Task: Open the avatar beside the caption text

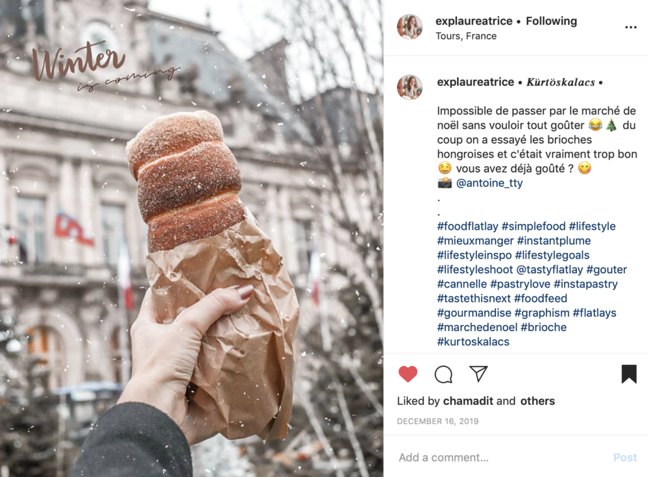Action: pos(410,88)
